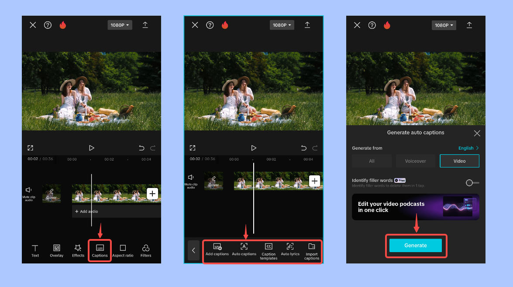This screenshot has height=287, width=513.
Task: Redo action in middle phone screen
Action: [315, 148]
